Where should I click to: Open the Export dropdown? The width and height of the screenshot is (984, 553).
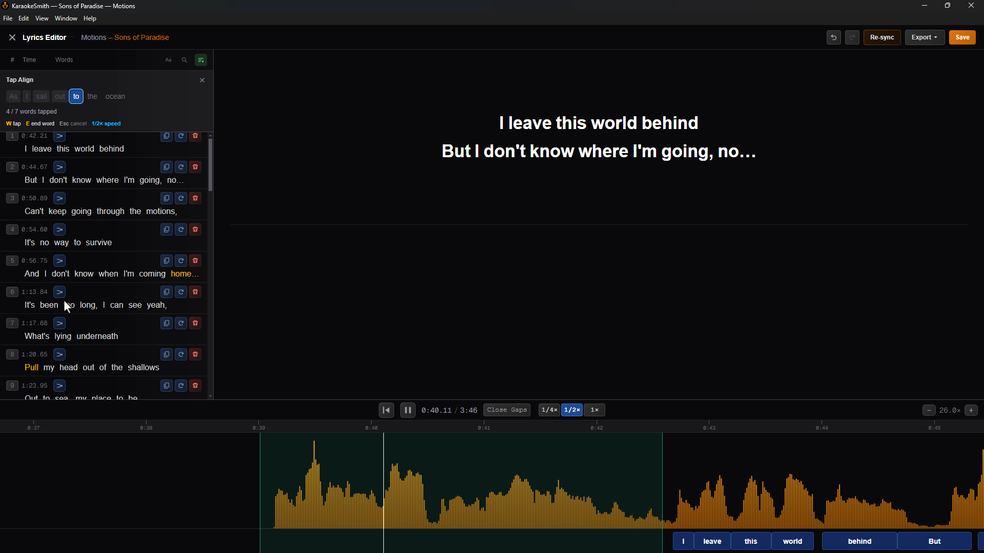point(925,37)
